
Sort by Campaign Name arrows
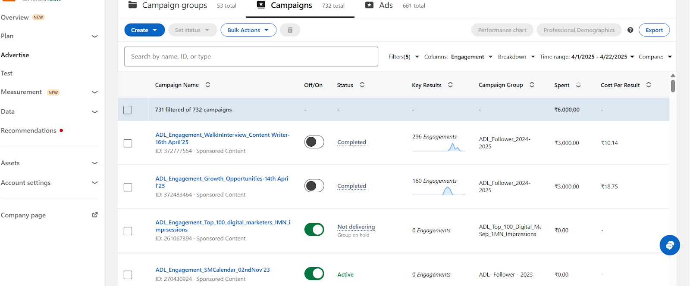tap(208, 85)
